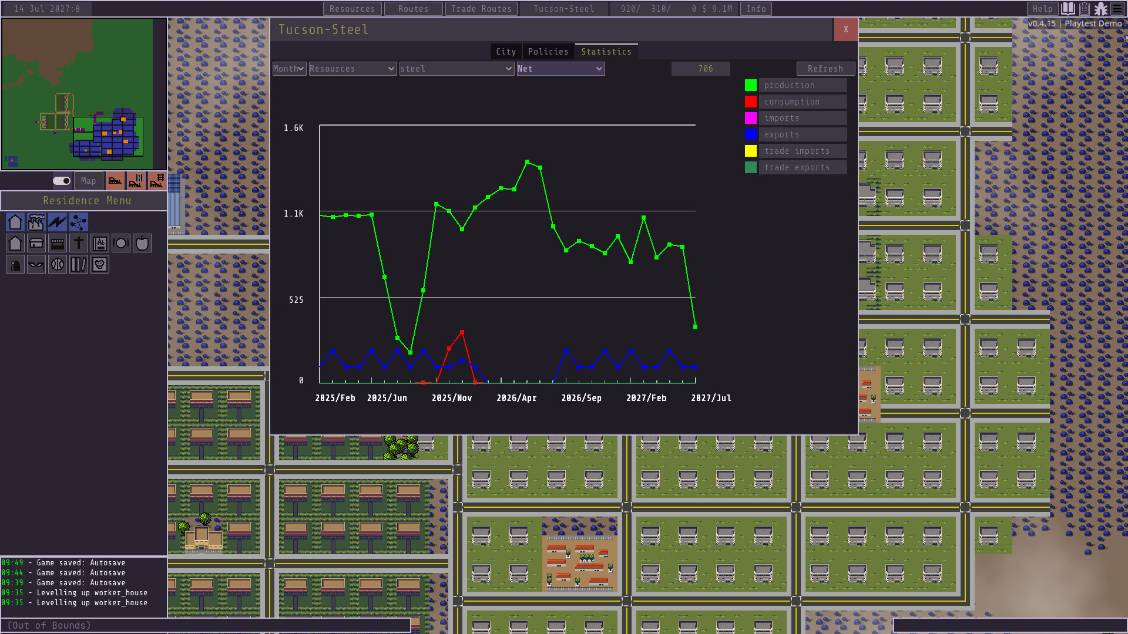The image size is (1128, 634).
Task: Click the rightmost train tracks icon above Residence Menu
Action: pyautogui.click(x=156, y=181)
